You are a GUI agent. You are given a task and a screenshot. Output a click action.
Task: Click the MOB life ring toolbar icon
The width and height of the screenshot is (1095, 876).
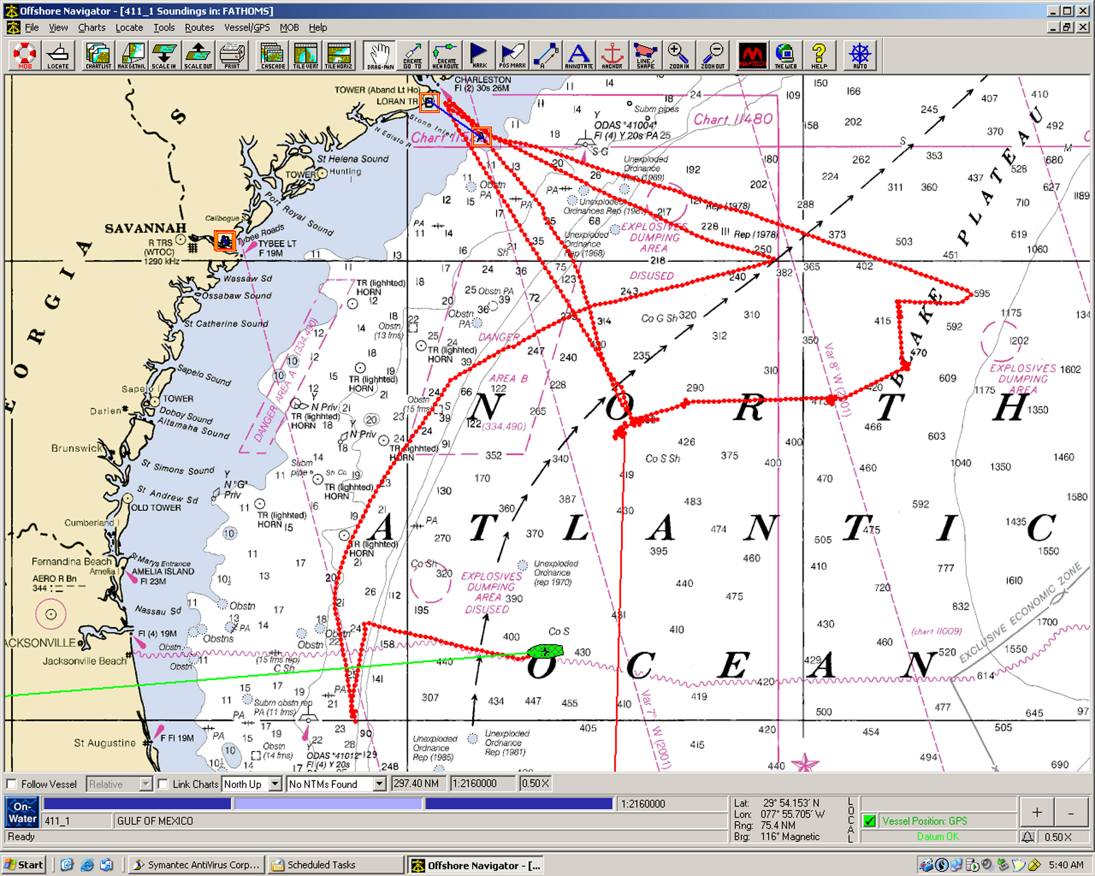click(x=25, y=55)
